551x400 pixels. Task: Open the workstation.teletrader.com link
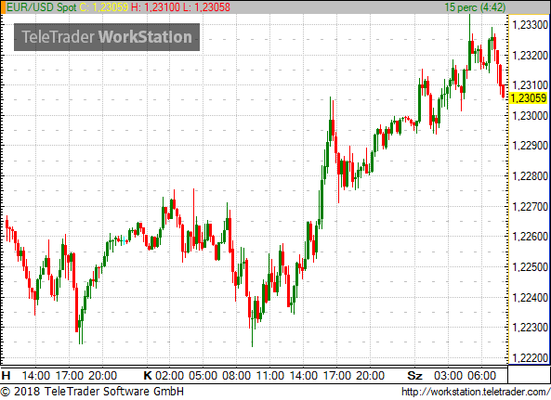click(476, 392)
